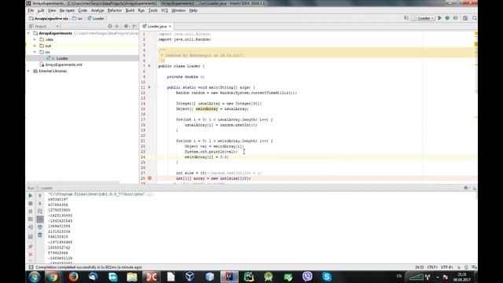This screenshot has width=503, height=283.
Task: Click the src breadcrumb in navigation bar
Action: click(78, 18)
